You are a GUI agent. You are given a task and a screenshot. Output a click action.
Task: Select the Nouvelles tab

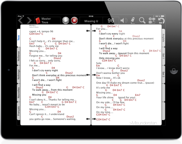[19, 93]
